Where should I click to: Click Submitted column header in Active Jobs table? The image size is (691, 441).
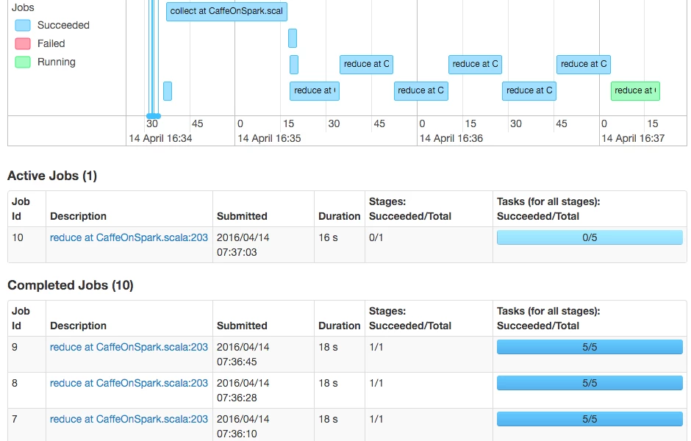coord(242,216)
